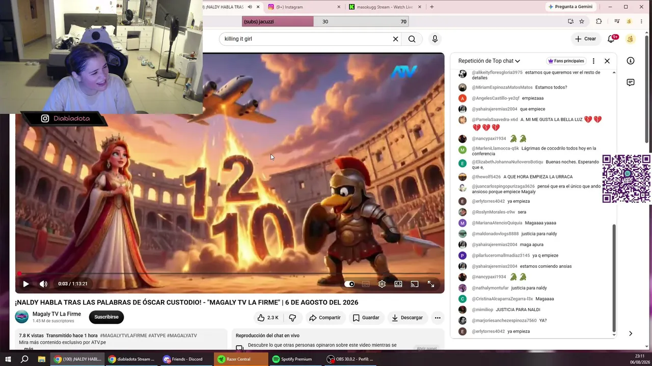The height and width of the screenshot is (366, 652).
Task: Cast the video to a TV
Action: (x=415, y=284)
